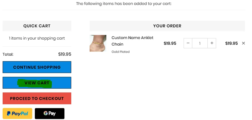Open the anklet product thumbnail image
The width and height of the screenshot is (252, 120).
coord(98,43)
